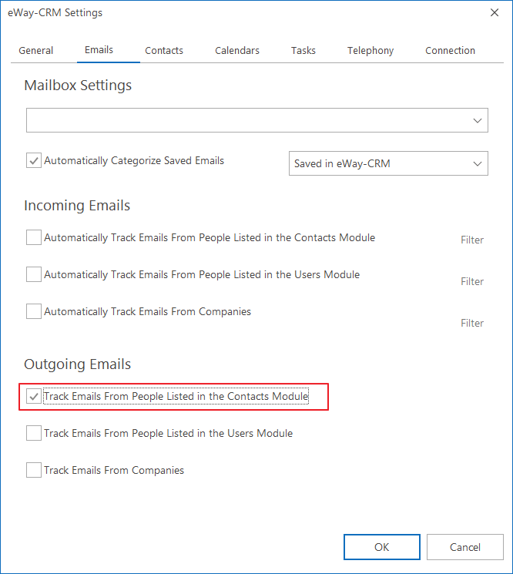Close the eWay-CRM Settings dialog

495,12
